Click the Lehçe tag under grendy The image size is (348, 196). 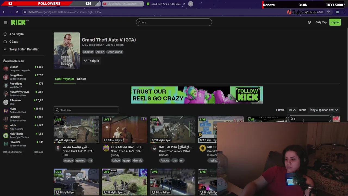[116, 161]
